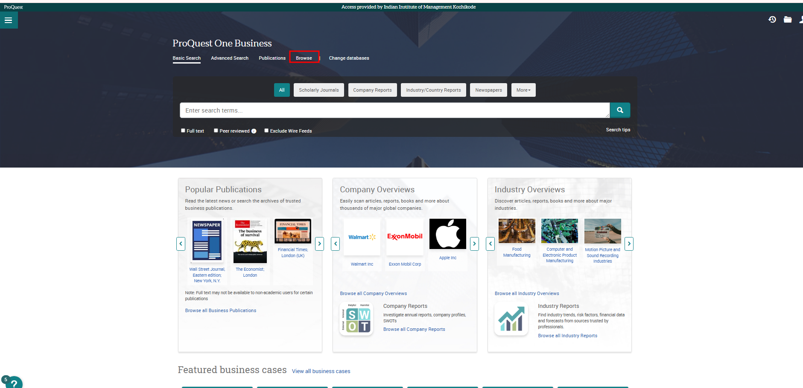Check the Peer reviewed option

pos(216,131)
